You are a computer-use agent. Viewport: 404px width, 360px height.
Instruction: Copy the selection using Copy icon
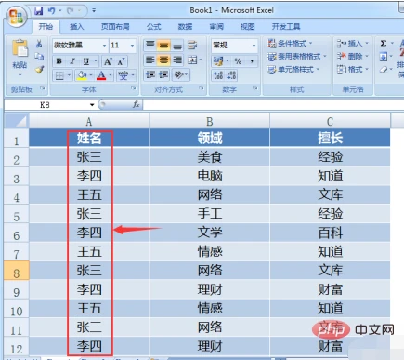pyautogui.click(x=39, y=57)
